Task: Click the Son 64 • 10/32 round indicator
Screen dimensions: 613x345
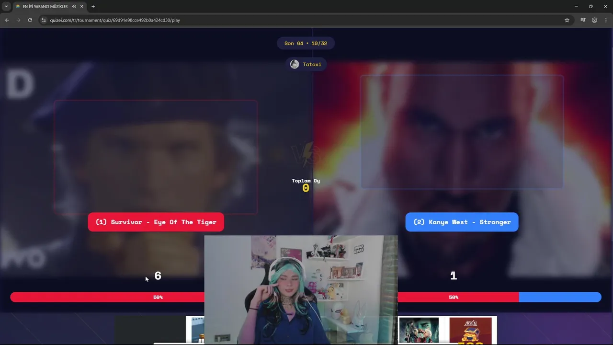Action: point(306,43)
